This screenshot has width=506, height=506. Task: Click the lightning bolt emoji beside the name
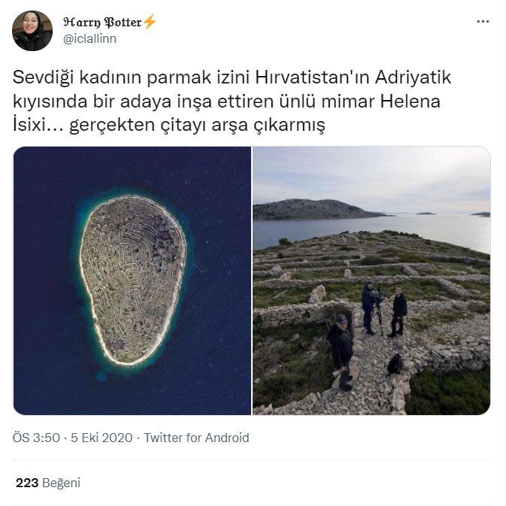150,22
